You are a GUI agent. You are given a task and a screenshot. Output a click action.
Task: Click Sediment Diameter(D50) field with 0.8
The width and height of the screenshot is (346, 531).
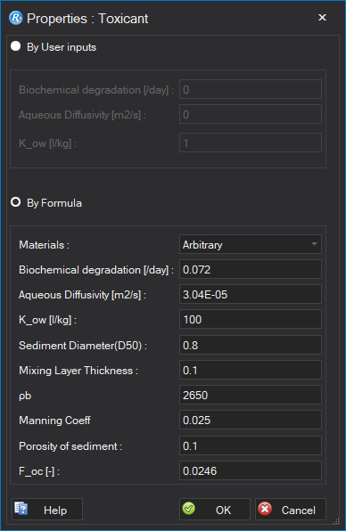click(x=250, y=345)
